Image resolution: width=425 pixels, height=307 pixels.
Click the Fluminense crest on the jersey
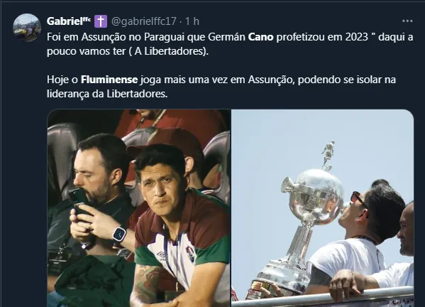(189, 252)
